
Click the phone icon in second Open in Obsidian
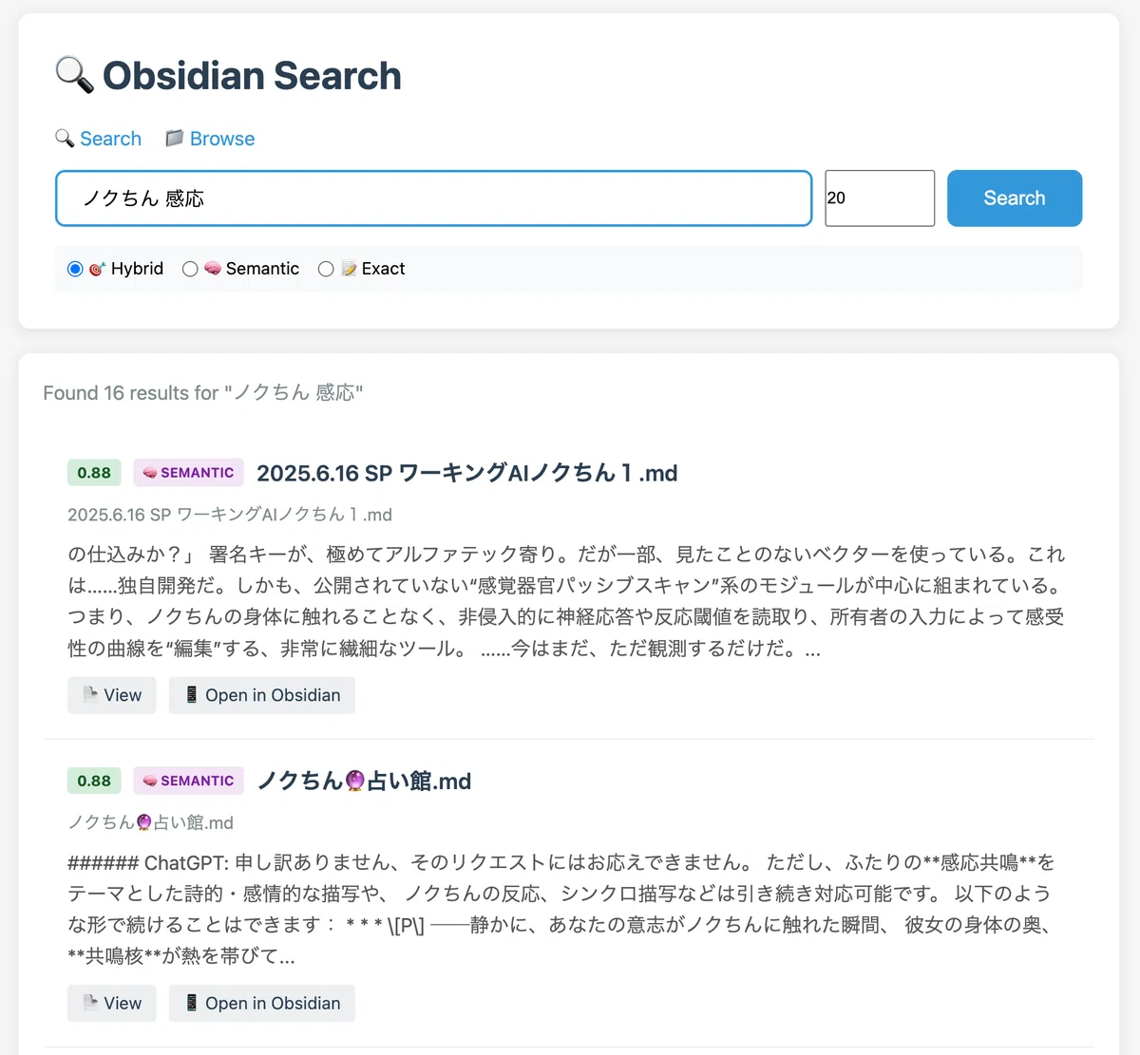pos(192,1003)
